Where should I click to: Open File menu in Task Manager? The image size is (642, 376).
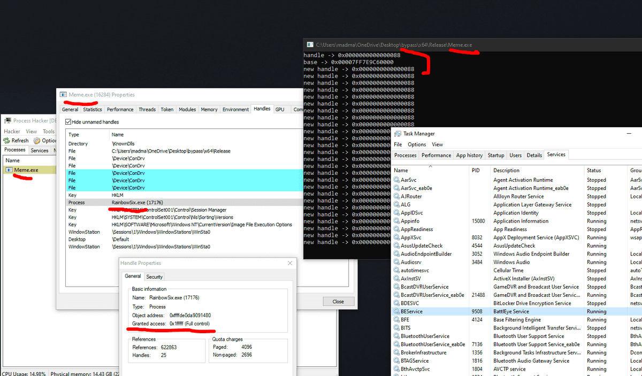(398, 144)
